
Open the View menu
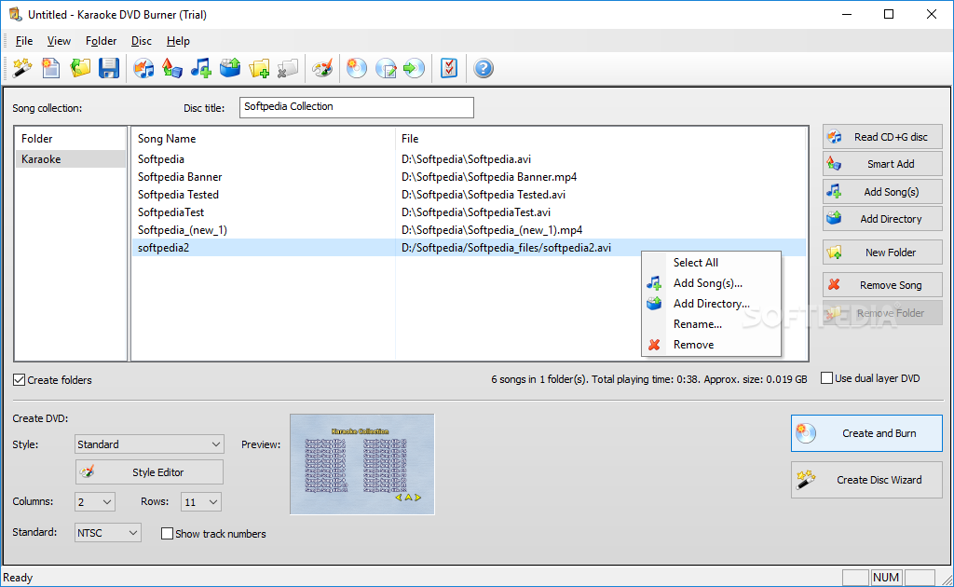point(59,41)
